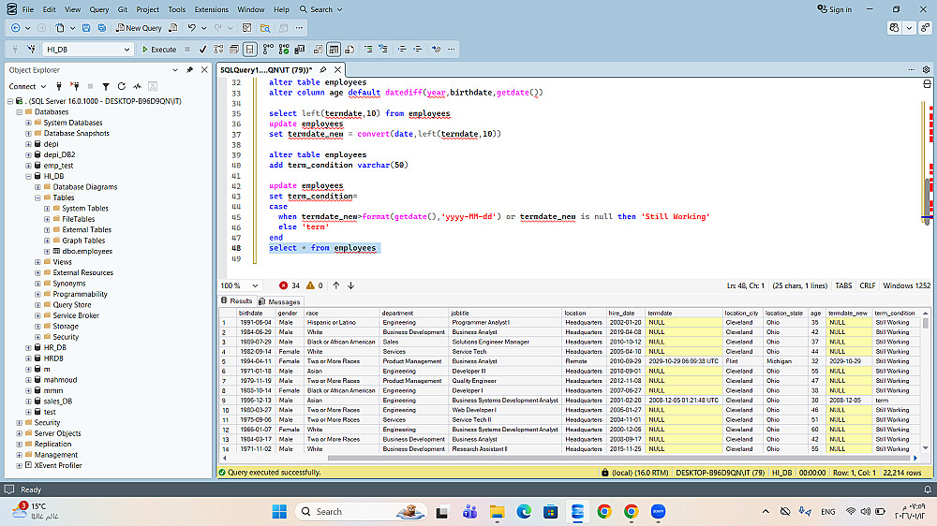The height and width of the screenshot is (526, 937).
Task: Toggle Include Actual Execution Plan
Action: coord(268,49)
